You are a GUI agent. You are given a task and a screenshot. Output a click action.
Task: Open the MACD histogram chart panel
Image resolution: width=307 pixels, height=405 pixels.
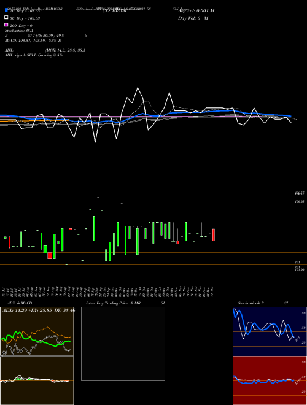37,380
